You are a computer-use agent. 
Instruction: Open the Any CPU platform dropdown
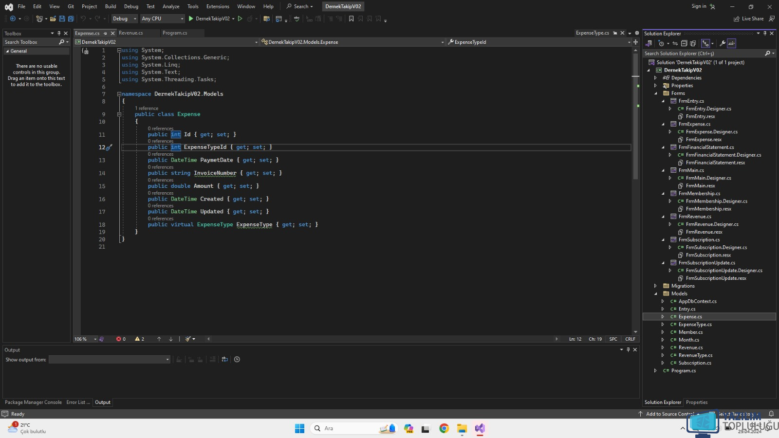(x=163, y=18)
